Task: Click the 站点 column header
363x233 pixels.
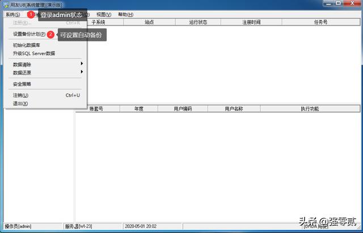Action: coord(149,22)
